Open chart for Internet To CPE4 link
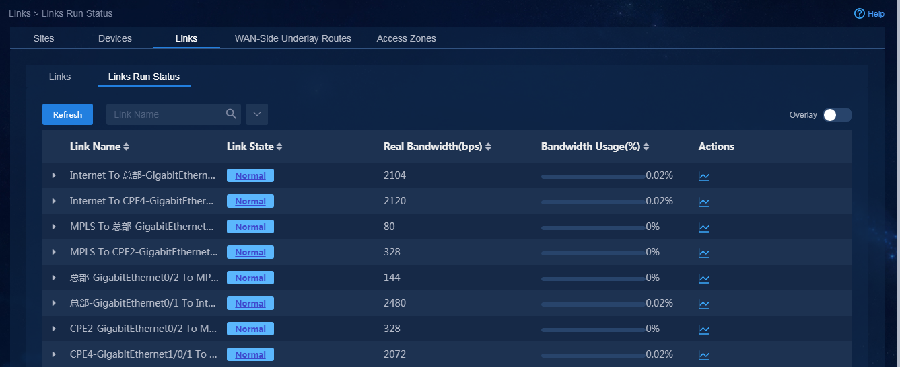This screenshot has height=367, width=900. pyautogui.click(x=704, y=202)
